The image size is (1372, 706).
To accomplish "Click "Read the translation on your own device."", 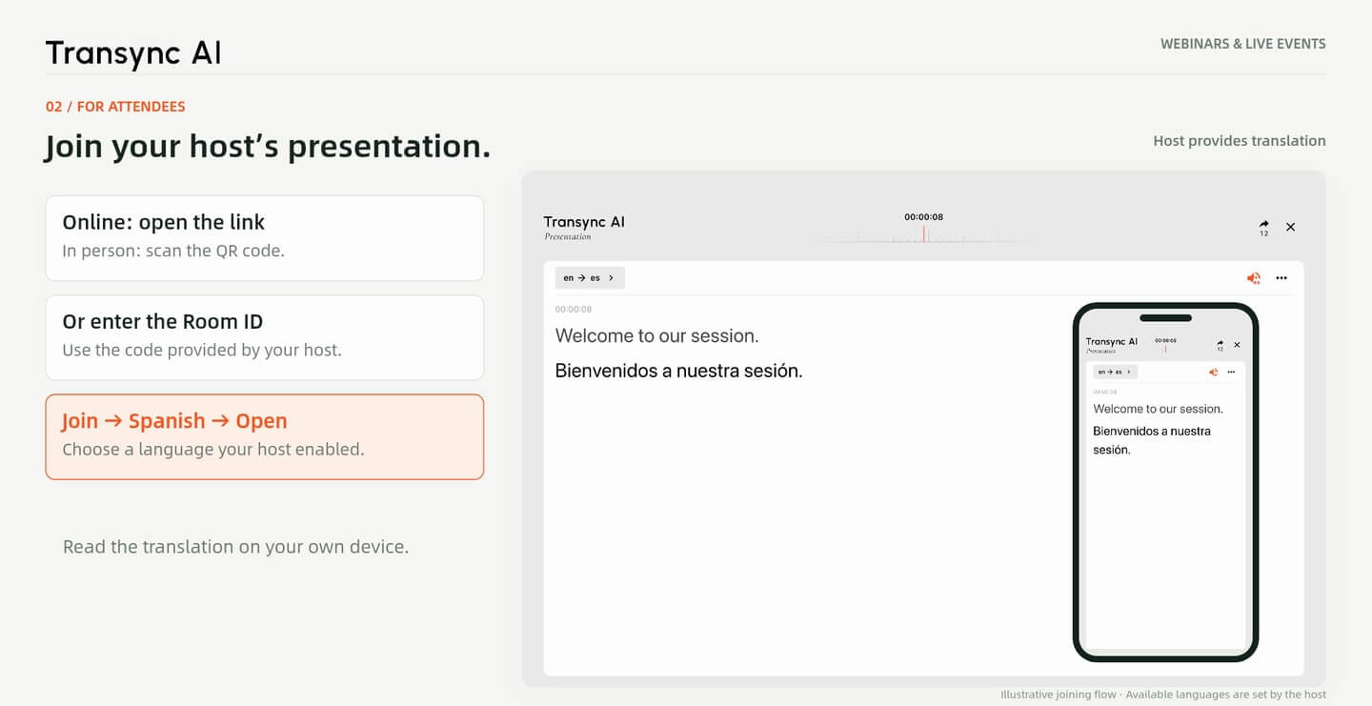I will [235, 547].
